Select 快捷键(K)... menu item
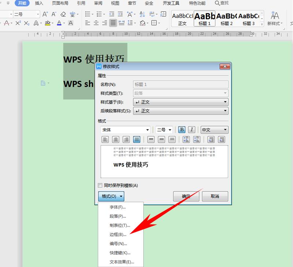Screen dimensions: 293x267 coord(120,253)
